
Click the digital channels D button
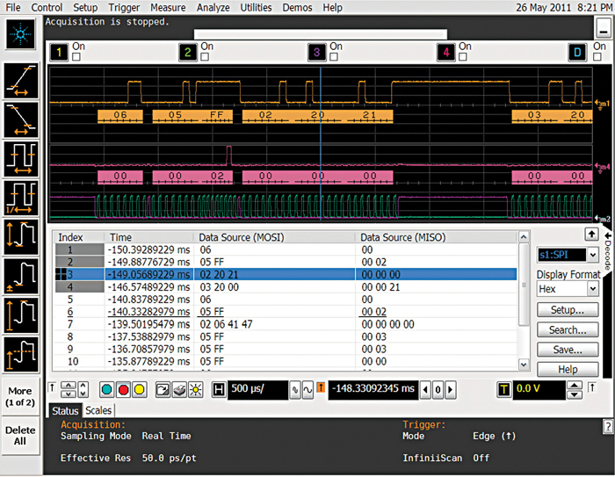576,52
